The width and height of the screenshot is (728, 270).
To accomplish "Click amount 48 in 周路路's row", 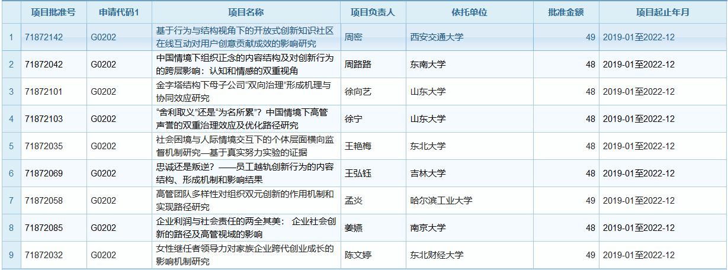I will coord(590,65).
